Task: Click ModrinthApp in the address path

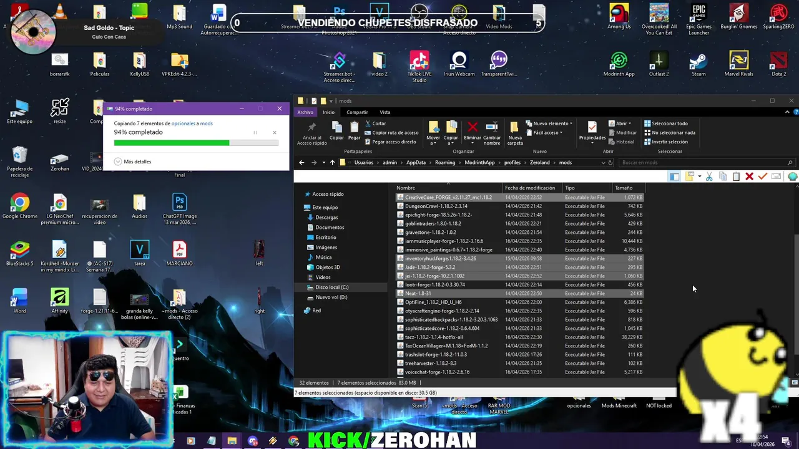Action: coord(479,163)
